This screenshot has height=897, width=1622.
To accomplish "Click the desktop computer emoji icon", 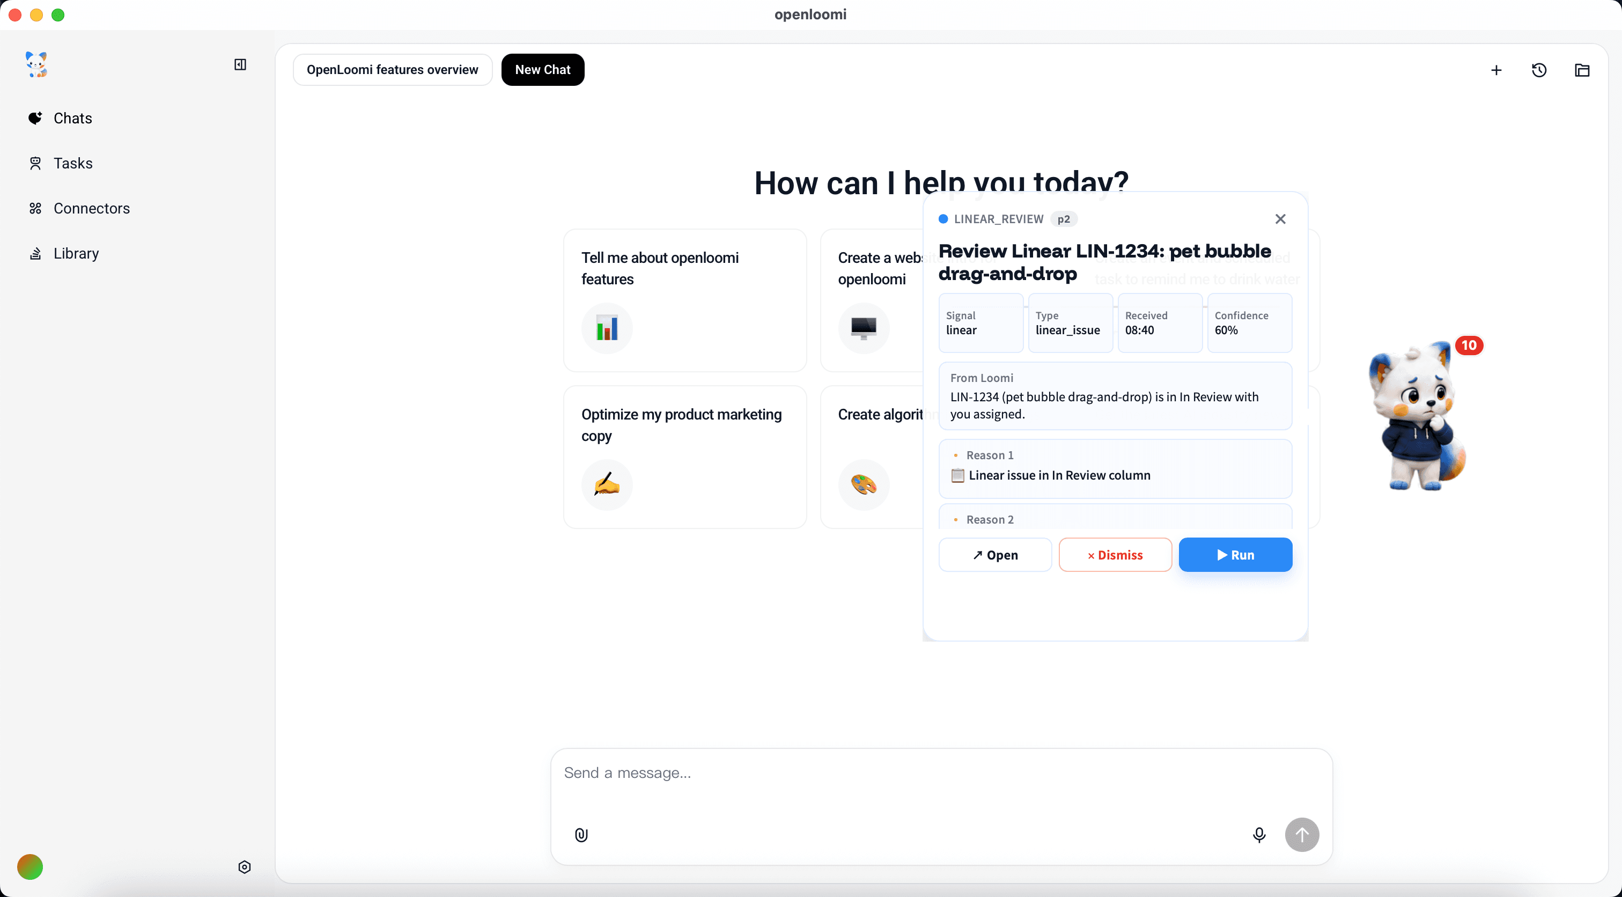I will tap(863, 328).
